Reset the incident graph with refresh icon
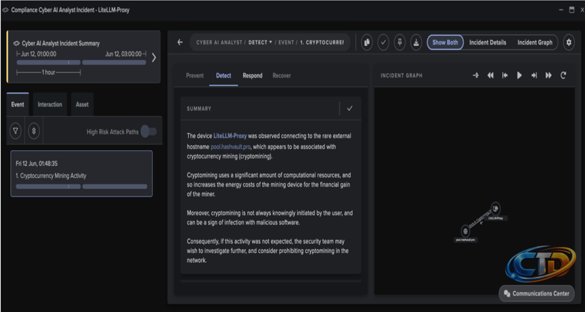585x312 pixels. 563,75
